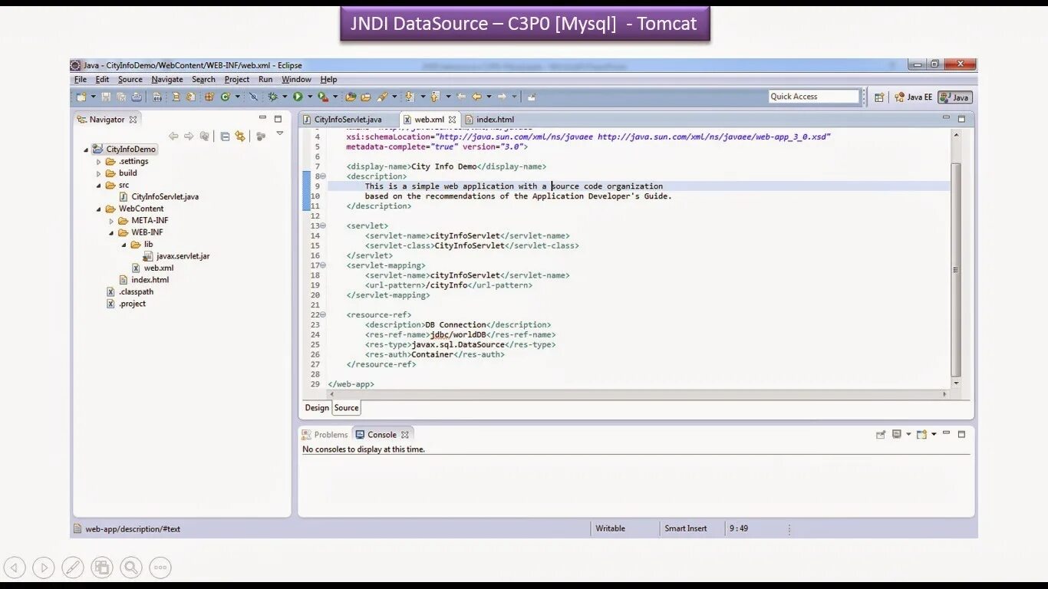Click the Next Annotation toolbar icon
Viewport: 1048px width, 589px height.
[410, 97]
